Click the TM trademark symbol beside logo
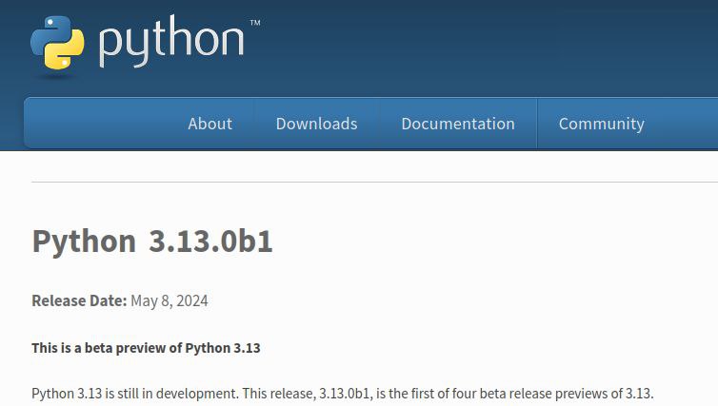Image resolution: width=718 pixels, height=406 pixels. coord(254,22)
